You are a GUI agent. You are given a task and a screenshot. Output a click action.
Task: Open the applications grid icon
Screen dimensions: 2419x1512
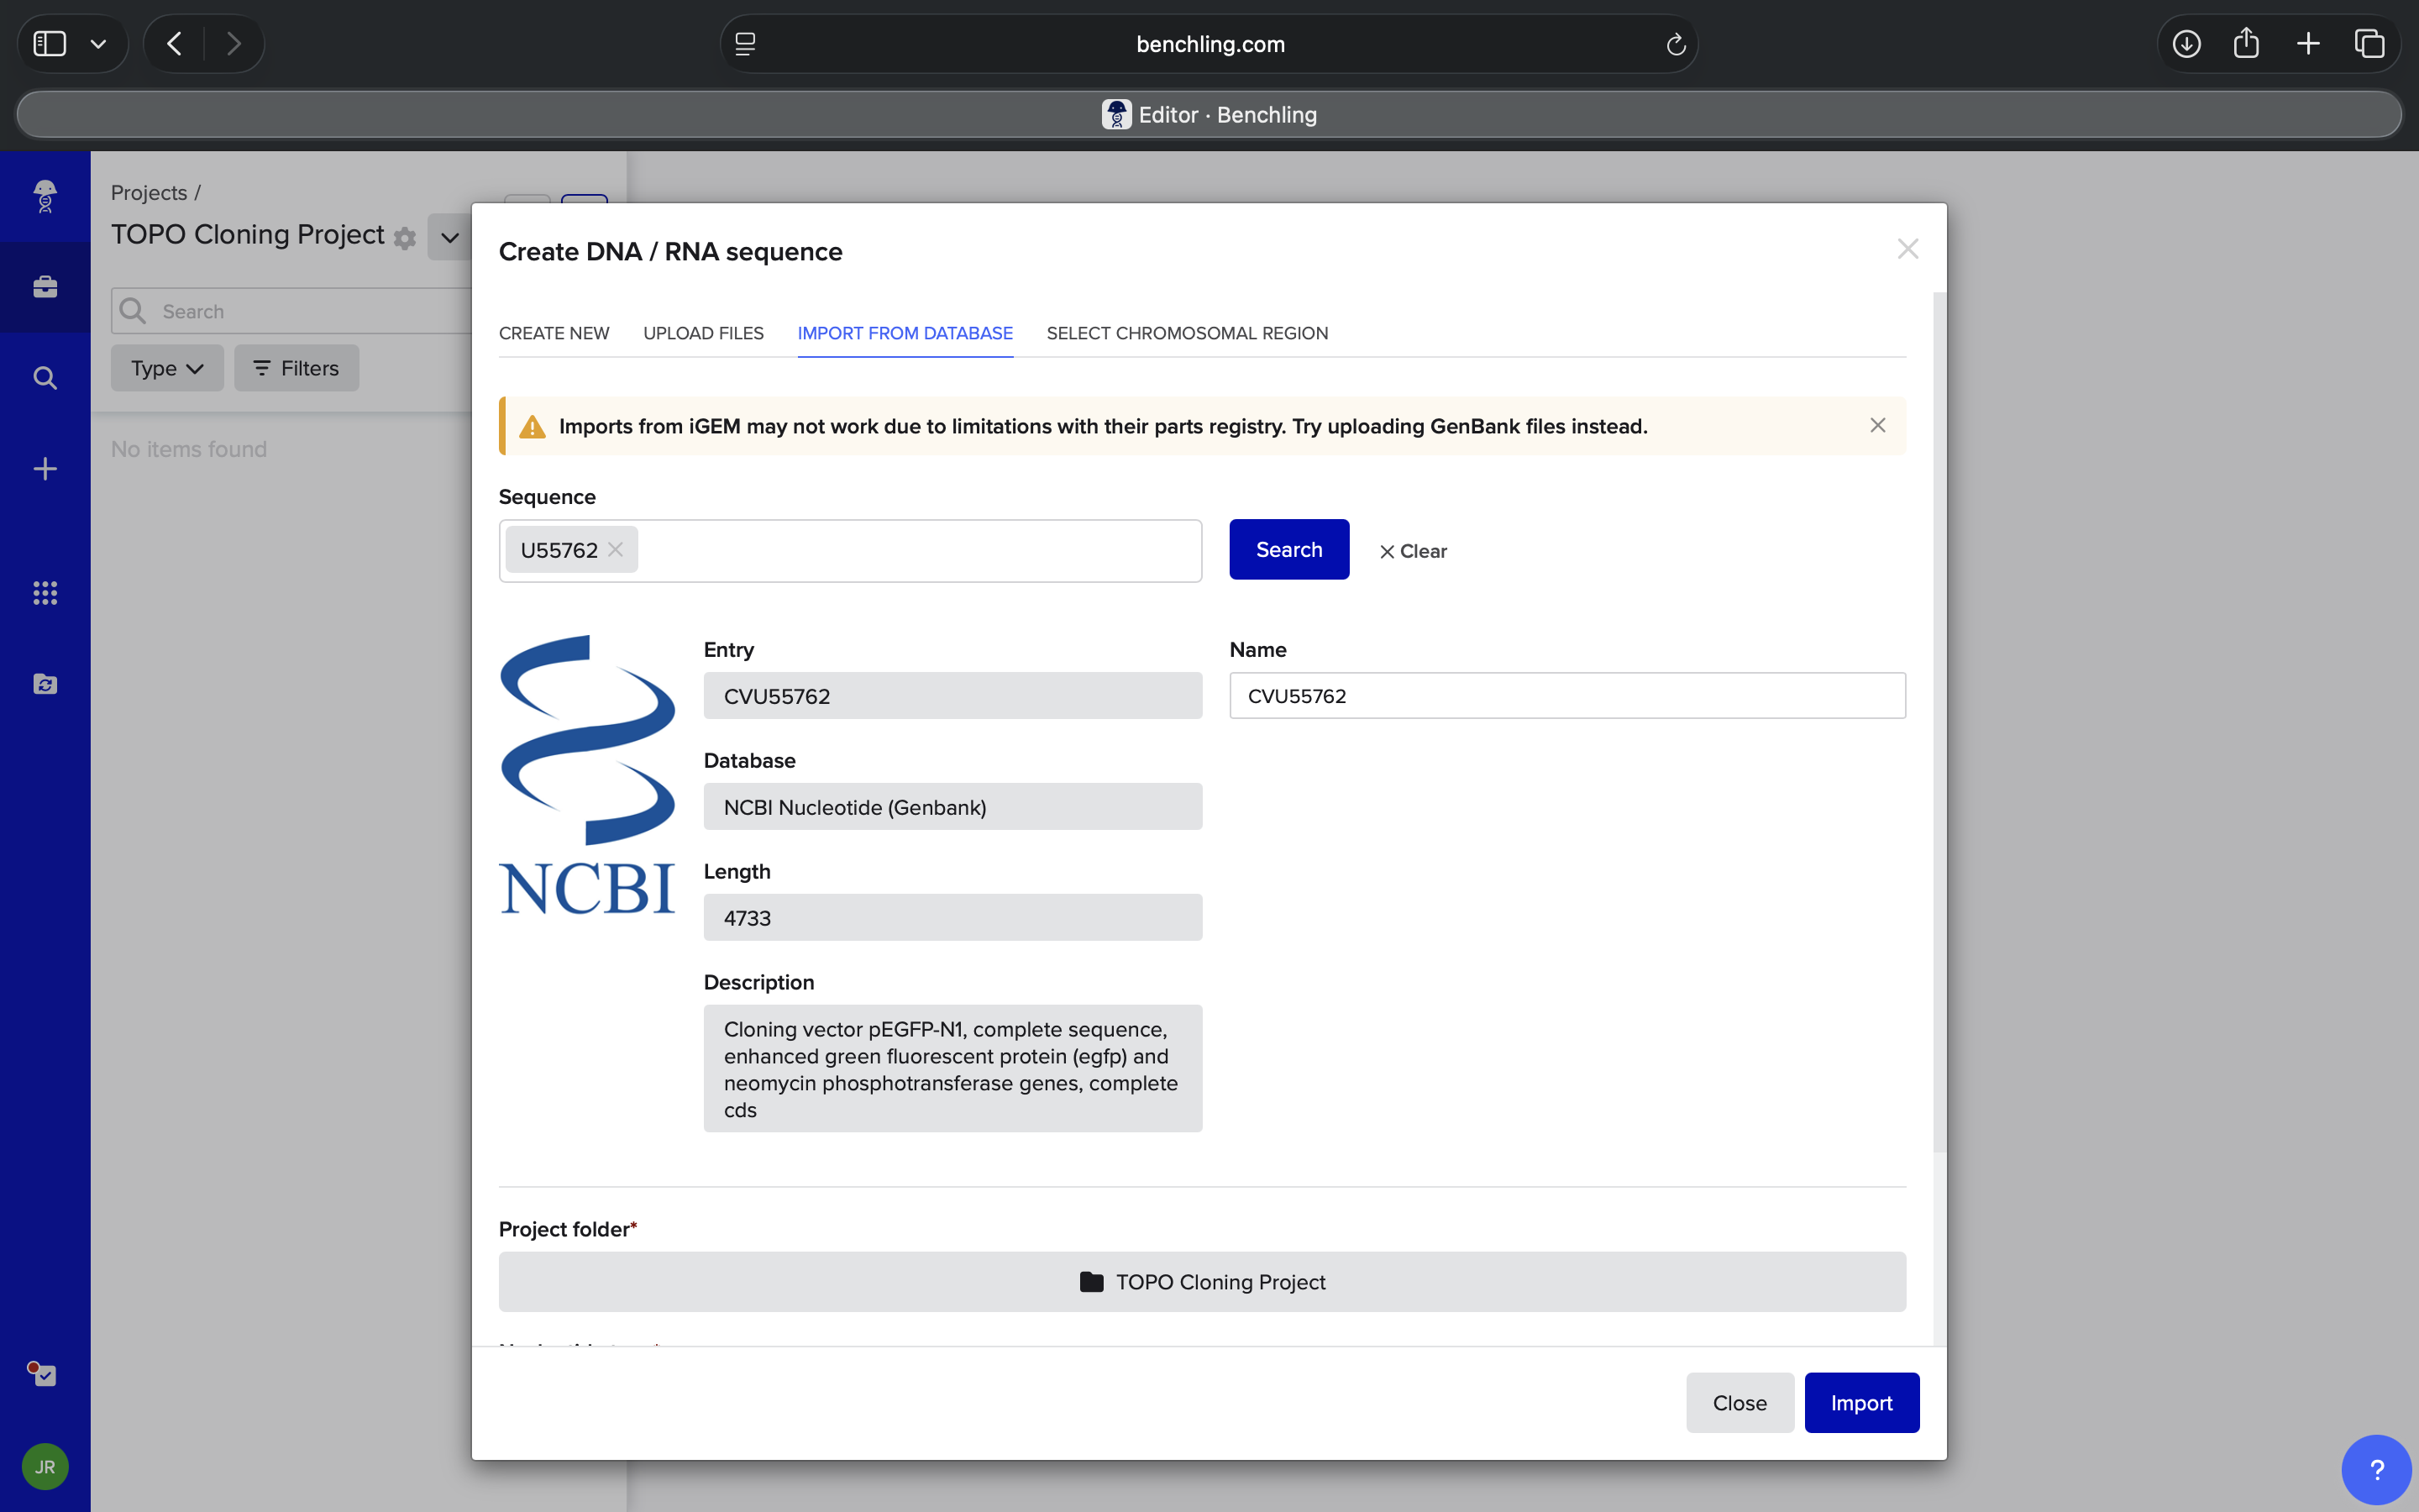45,593
